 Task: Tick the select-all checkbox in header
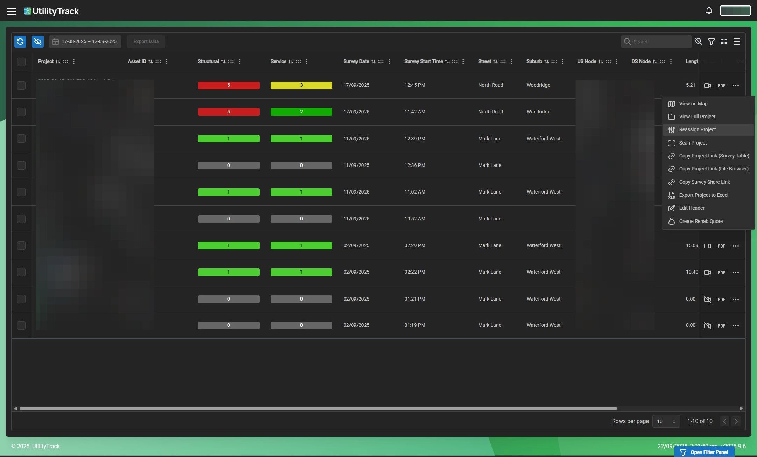[21, 62]
